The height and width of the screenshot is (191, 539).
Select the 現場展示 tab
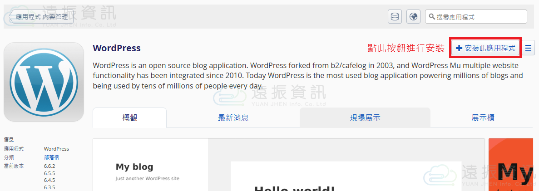pyautogui.click(x=365, y=118)
